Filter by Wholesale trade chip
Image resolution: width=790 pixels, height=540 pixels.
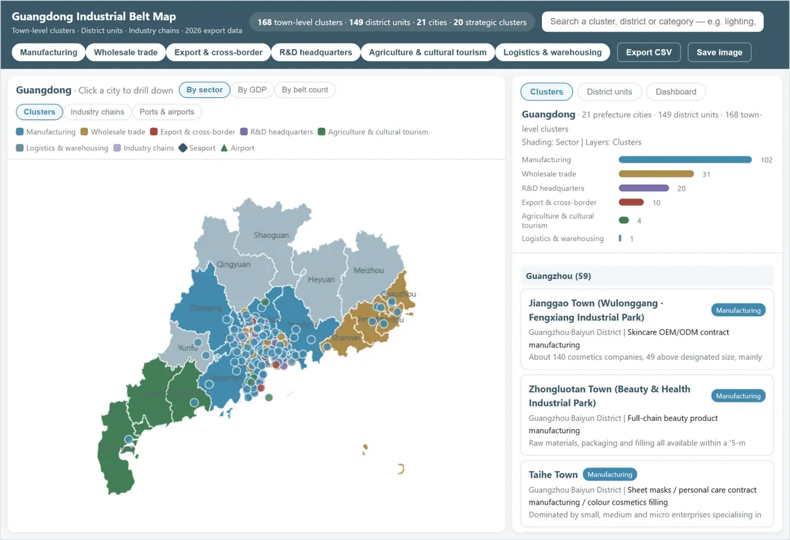coord(125,53)
